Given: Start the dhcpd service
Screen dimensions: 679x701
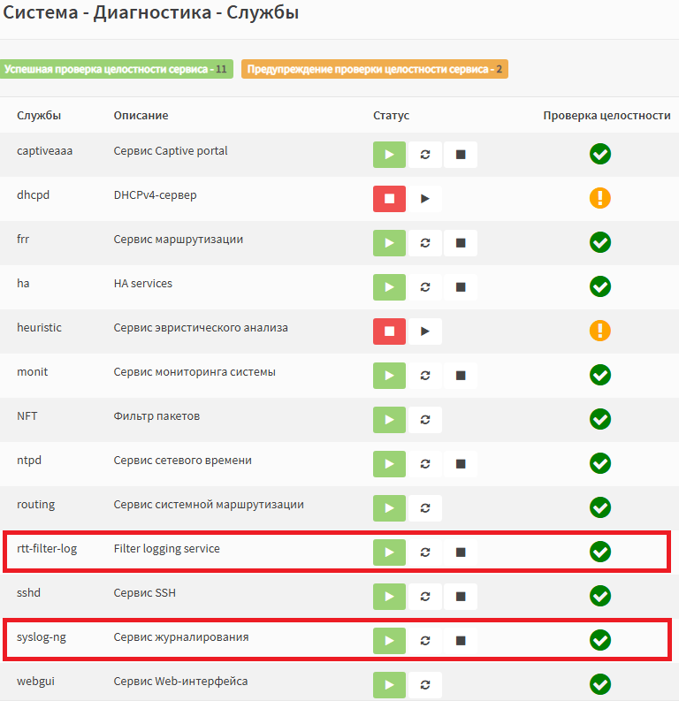Looking at the screenshot, I should click(425, 199).
